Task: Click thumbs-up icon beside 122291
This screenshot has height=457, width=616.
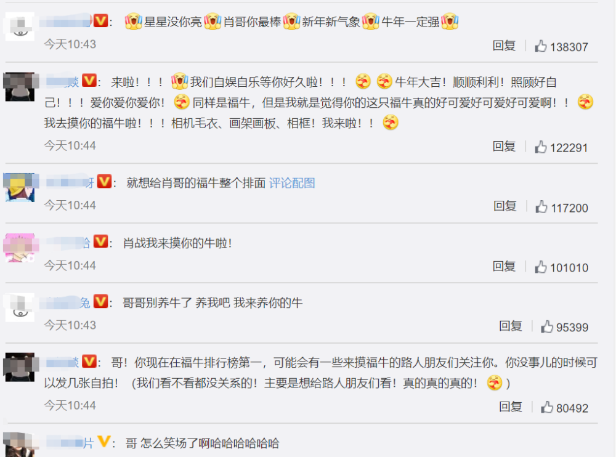Action: coord(541,147)
